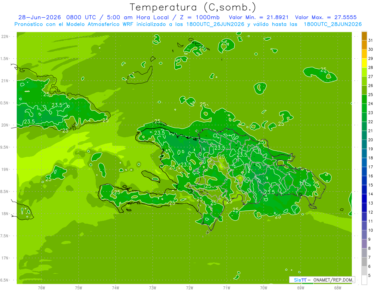
Task: Click the 76W longitude axis label
Action: click(41, 288)
